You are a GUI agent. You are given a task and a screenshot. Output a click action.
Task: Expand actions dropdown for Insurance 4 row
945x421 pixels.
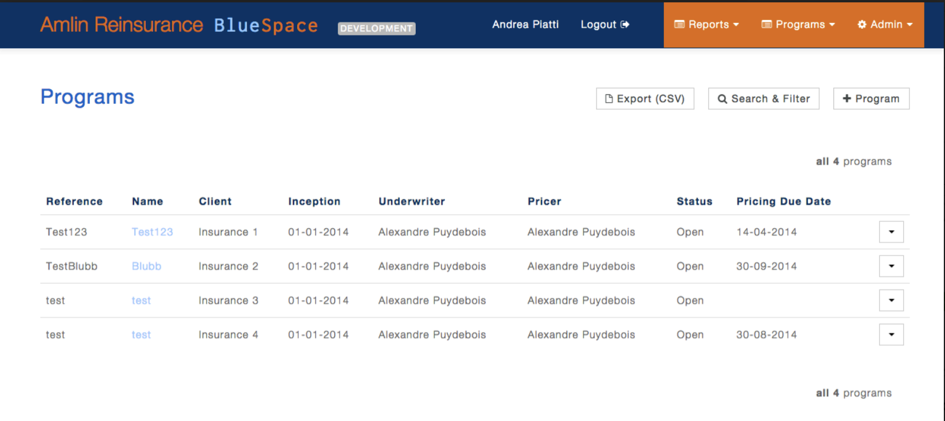click(x=891, y=334)
